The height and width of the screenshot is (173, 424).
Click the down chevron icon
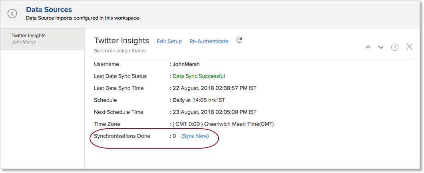[381, 47]
